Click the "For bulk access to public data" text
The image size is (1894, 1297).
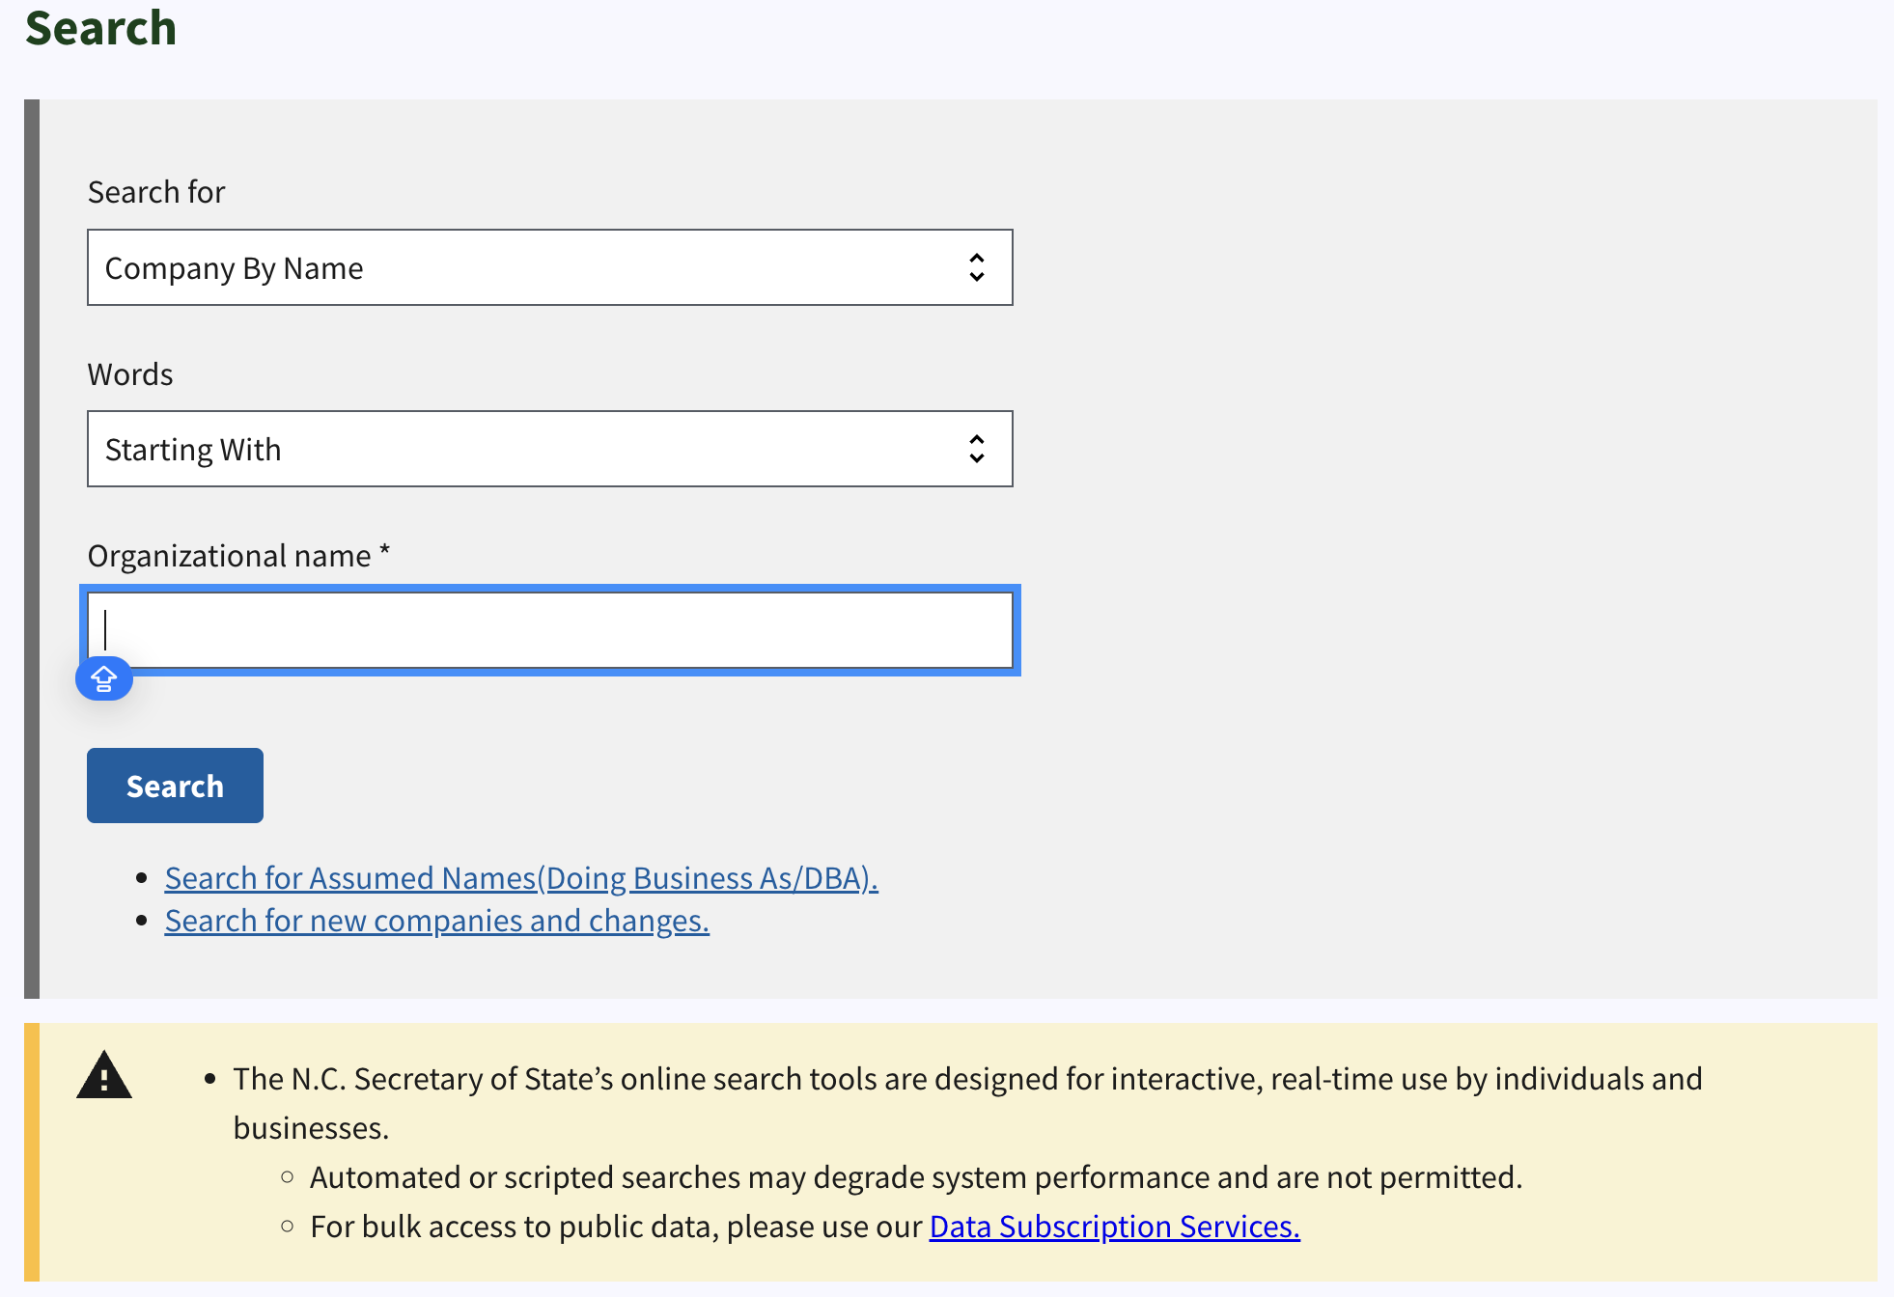(x=616, y=1227)
